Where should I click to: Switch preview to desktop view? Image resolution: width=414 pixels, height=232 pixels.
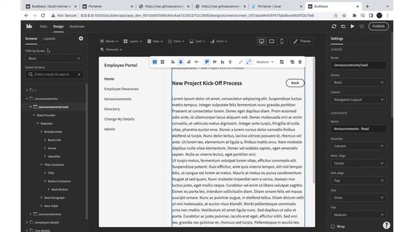pos(261,41)
